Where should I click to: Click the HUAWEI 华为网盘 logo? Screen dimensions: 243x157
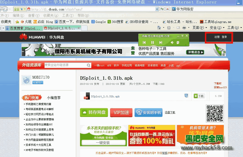tap(41, 37)
